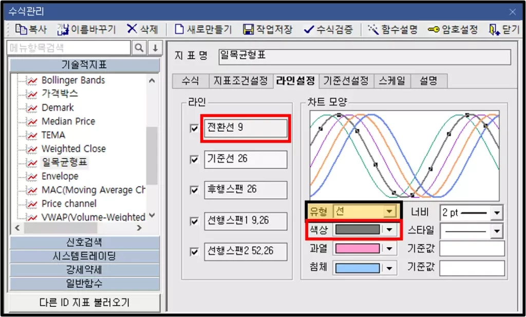Click the 복사 (copy) toolbar icon

[21, 29]
